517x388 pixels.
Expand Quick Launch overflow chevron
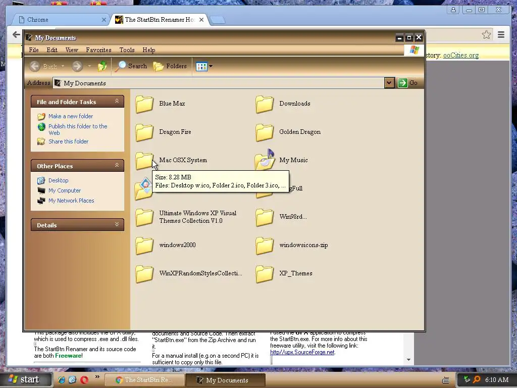[x=97, y=376]
